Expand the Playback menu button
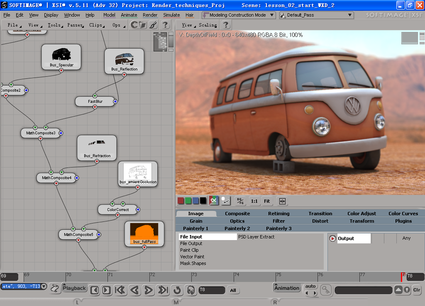The width and height of the screenshot is (425, 306). pos(74,288)
